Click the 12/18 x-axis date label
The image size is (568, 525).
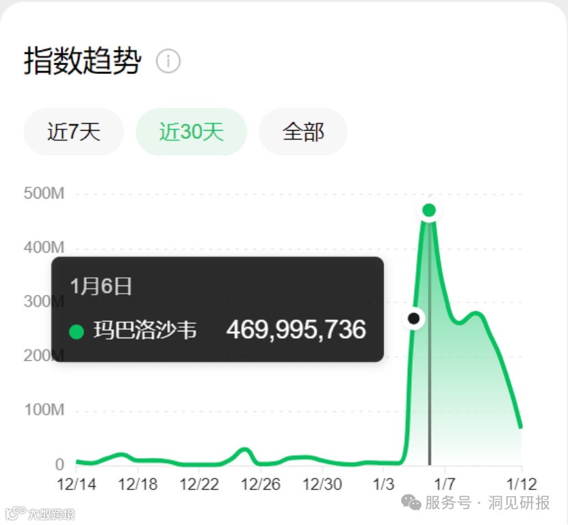point(138,484)
